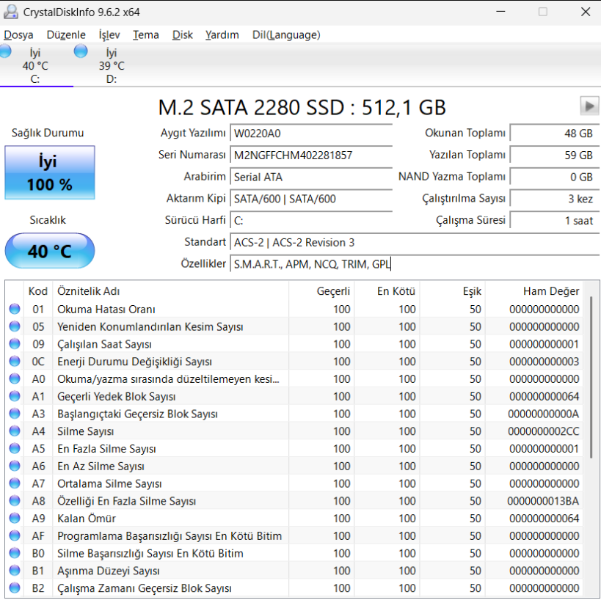Click the Aktarım Kipi field SATA/600
Image resolution: width=601 pixels, height=600 pixels.
click(x=311, y=199)
